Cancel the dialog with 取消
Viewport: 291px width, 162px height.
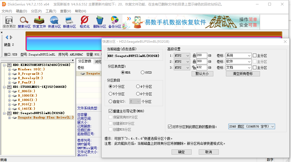[x=209, y=152]
